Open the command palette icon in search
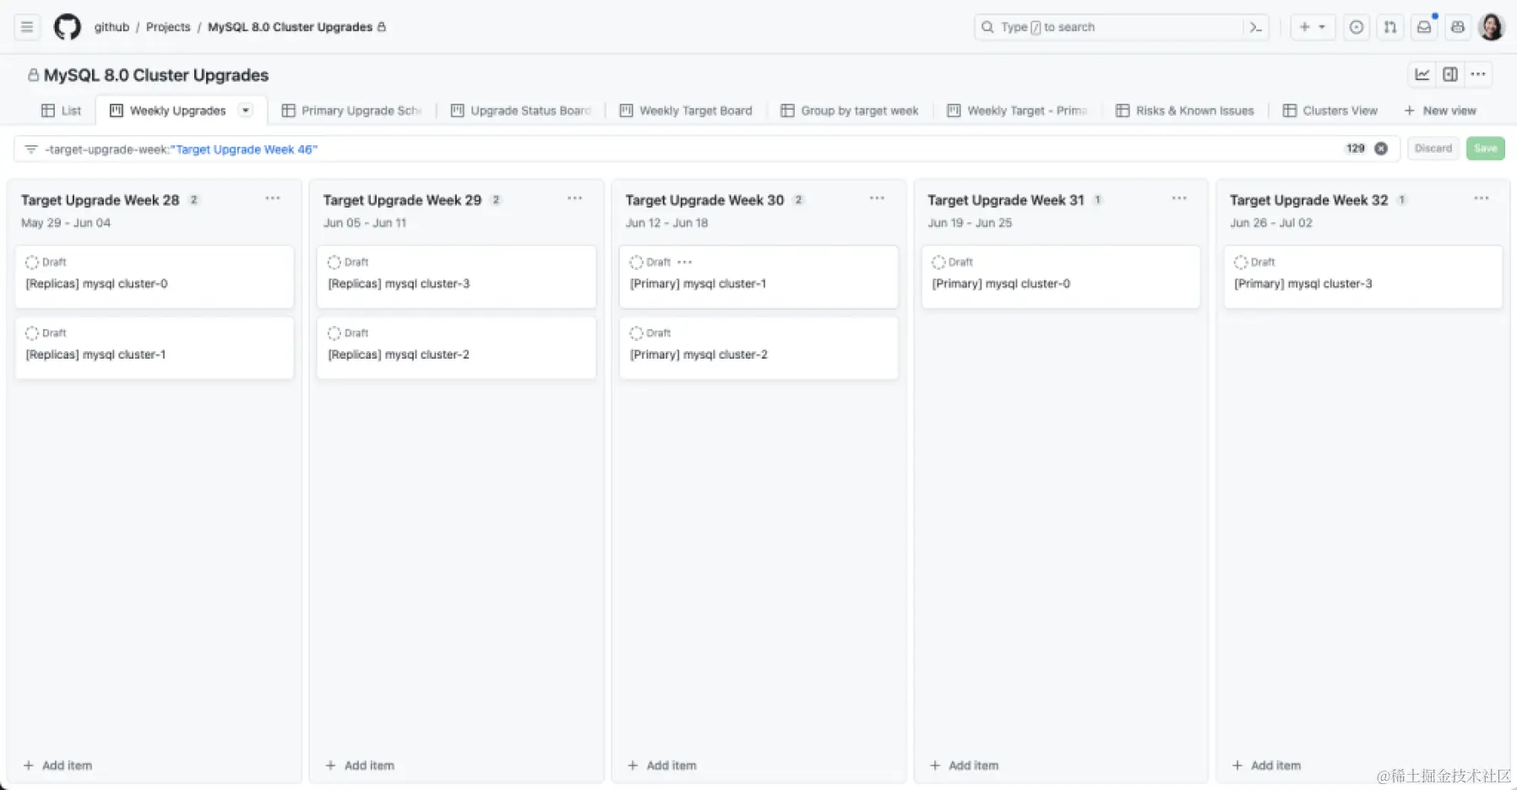Viewport: 1517px width, 790px height. point(1256,27)
